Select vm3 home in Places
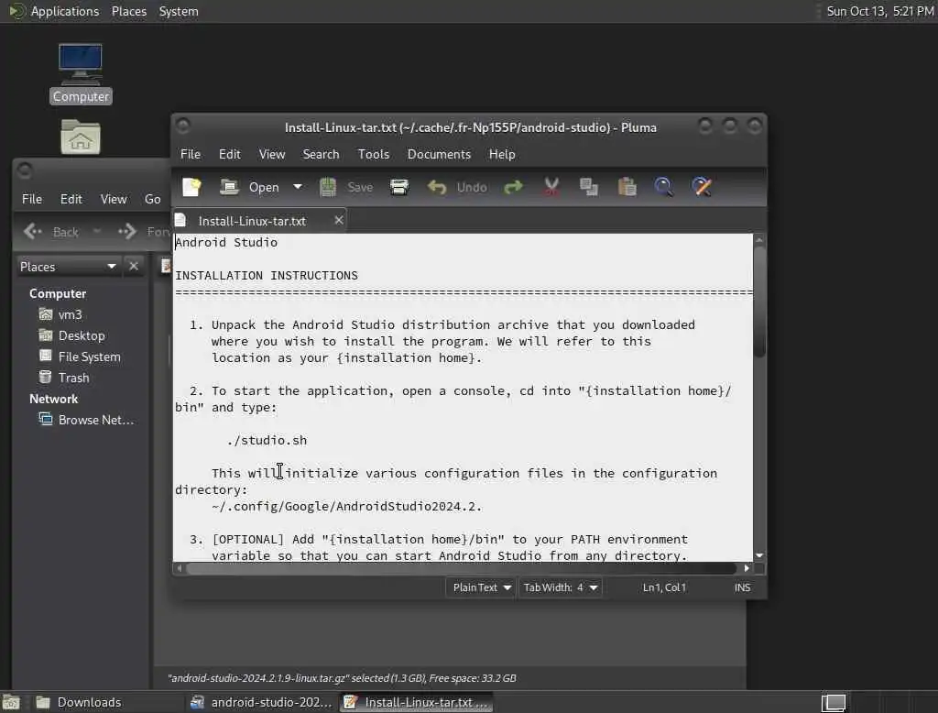 (70, 315)
